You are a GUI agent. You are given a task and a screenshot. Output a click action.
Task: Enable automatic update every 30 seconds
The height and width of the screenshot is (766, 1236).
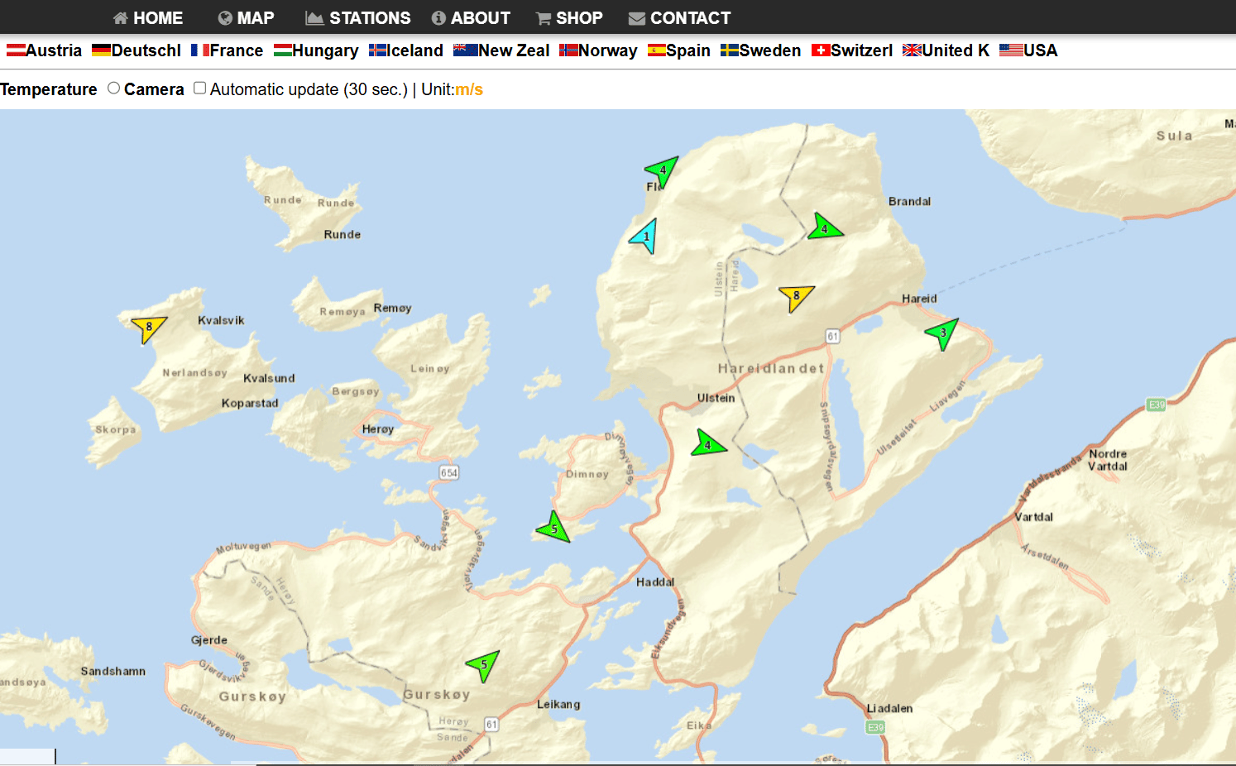[199, 89]
